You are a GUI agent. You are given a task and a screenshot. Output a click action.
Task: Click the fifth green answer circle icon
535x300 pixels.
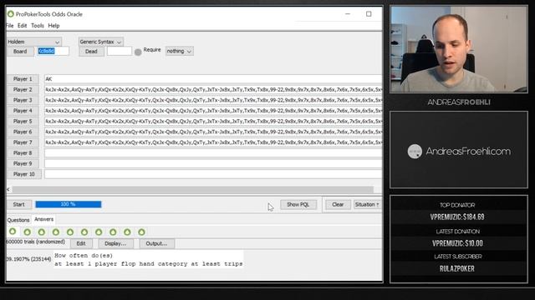coord(70,232)
